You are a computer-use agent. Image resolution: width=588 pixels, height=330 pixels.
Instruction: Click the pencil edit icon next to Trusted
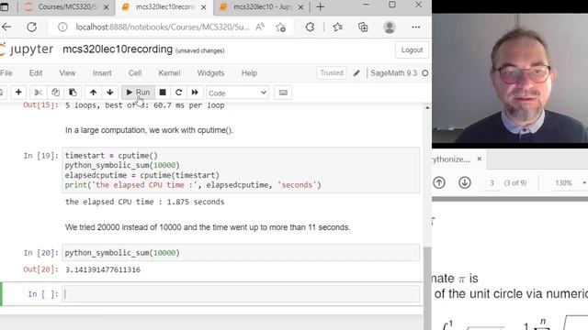356,73
